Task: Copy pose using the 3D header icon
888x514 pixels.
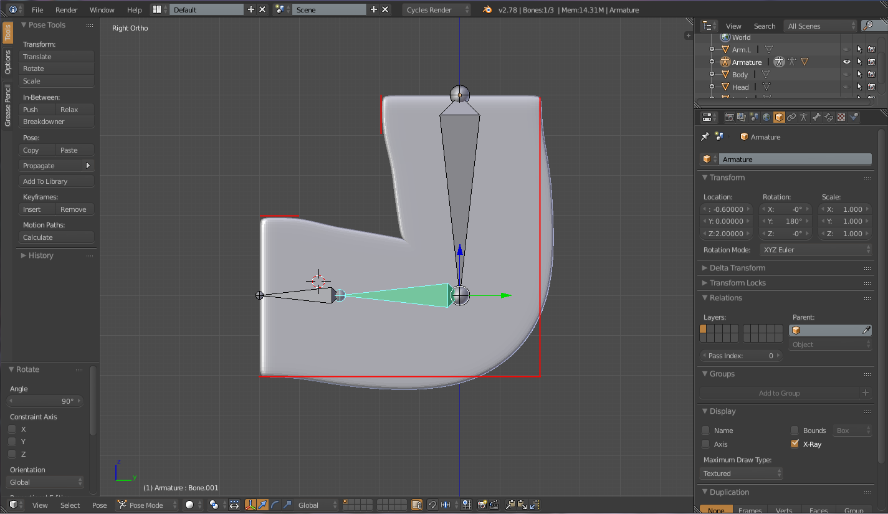Action: 510,505
